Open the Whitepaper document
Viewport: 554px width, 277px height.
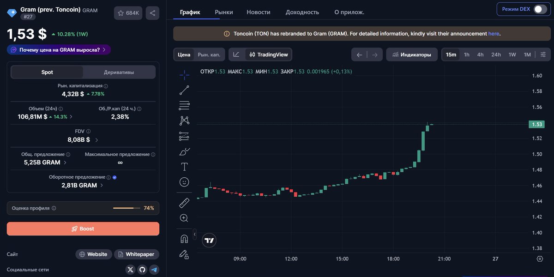pos(137,254)
